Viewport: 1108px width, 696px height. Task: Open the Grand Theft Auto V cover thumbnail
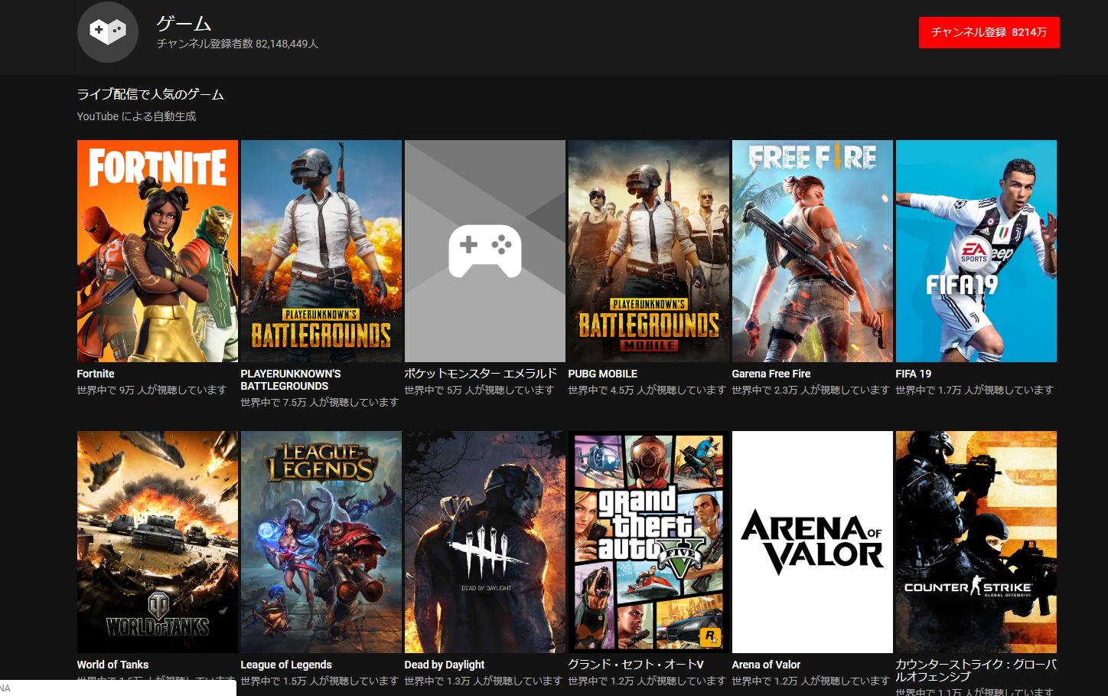[x=649, y=542]
